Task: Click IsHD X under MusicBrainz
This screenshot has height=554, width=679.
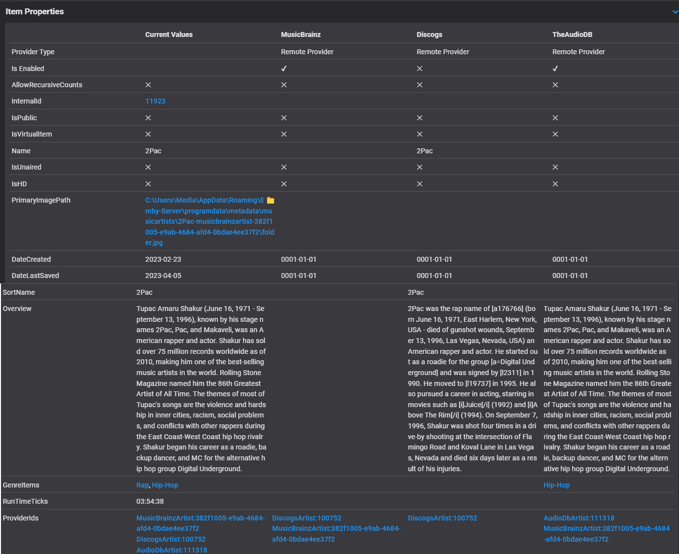Action: click(x=284, y=184)
